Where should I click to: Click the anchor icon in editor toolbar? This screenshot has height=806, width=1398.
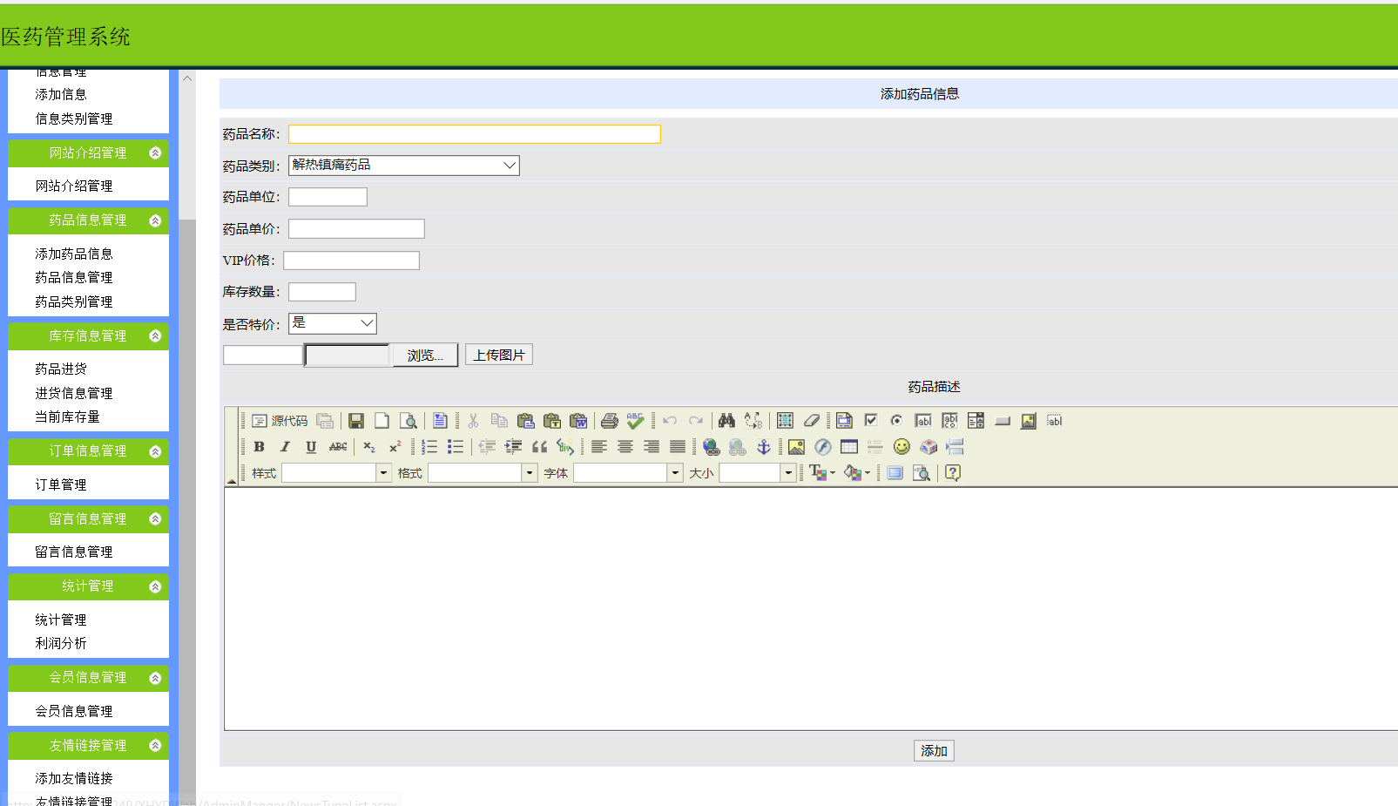click(x=764, y=447)
